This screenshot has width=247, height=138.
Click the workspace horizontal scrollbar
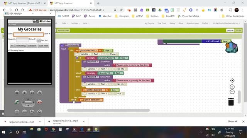tap(108, 110)
